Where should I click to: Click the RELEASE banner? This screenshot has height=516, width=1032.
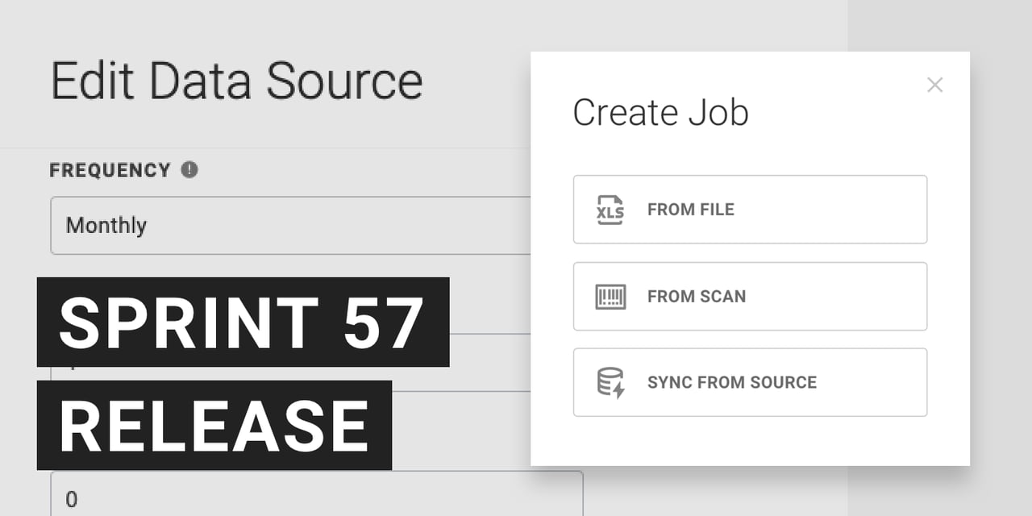tap(214, 425)
